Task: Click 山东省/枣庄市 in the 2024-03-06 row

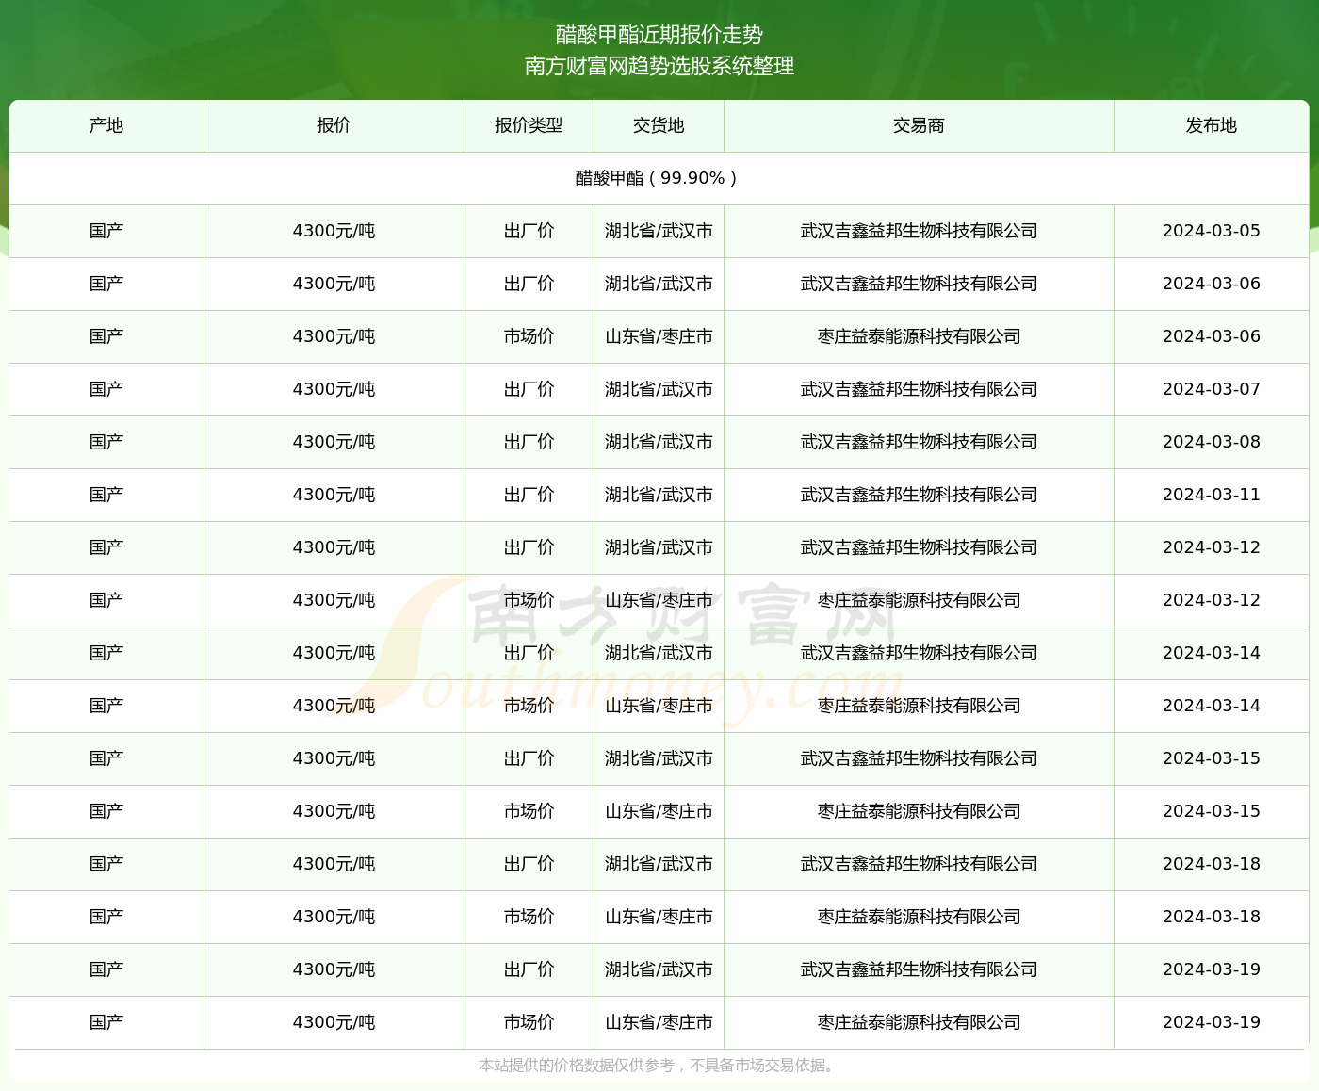Action: pos(659,336)
